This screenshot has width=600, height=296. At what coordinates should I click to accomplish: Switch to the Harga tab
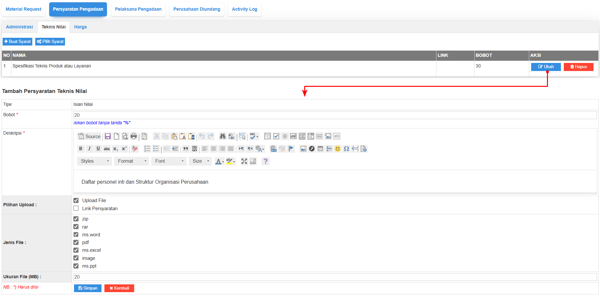tap(80, 27)
